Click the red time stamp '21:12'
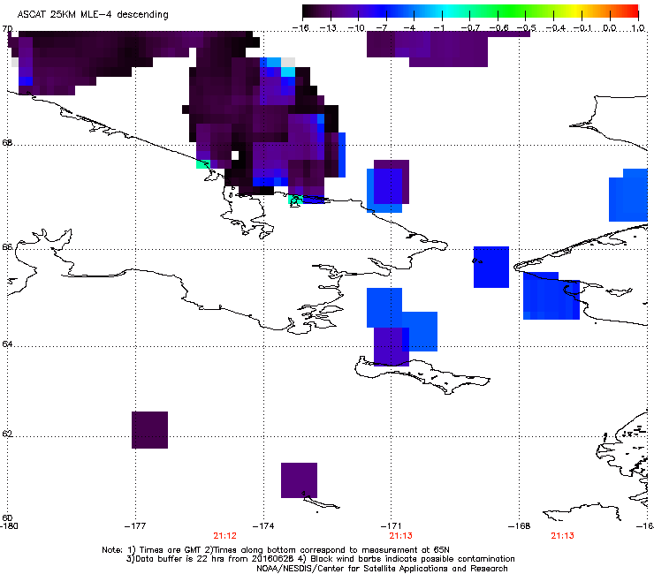 [224, 536]
